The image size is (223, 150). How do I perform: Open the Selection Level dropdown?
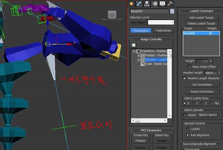[161, 22]
